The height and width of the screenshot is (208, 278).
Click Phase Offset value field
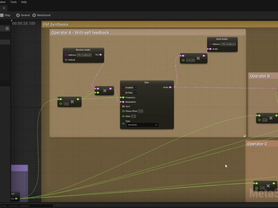pos(140,111)
